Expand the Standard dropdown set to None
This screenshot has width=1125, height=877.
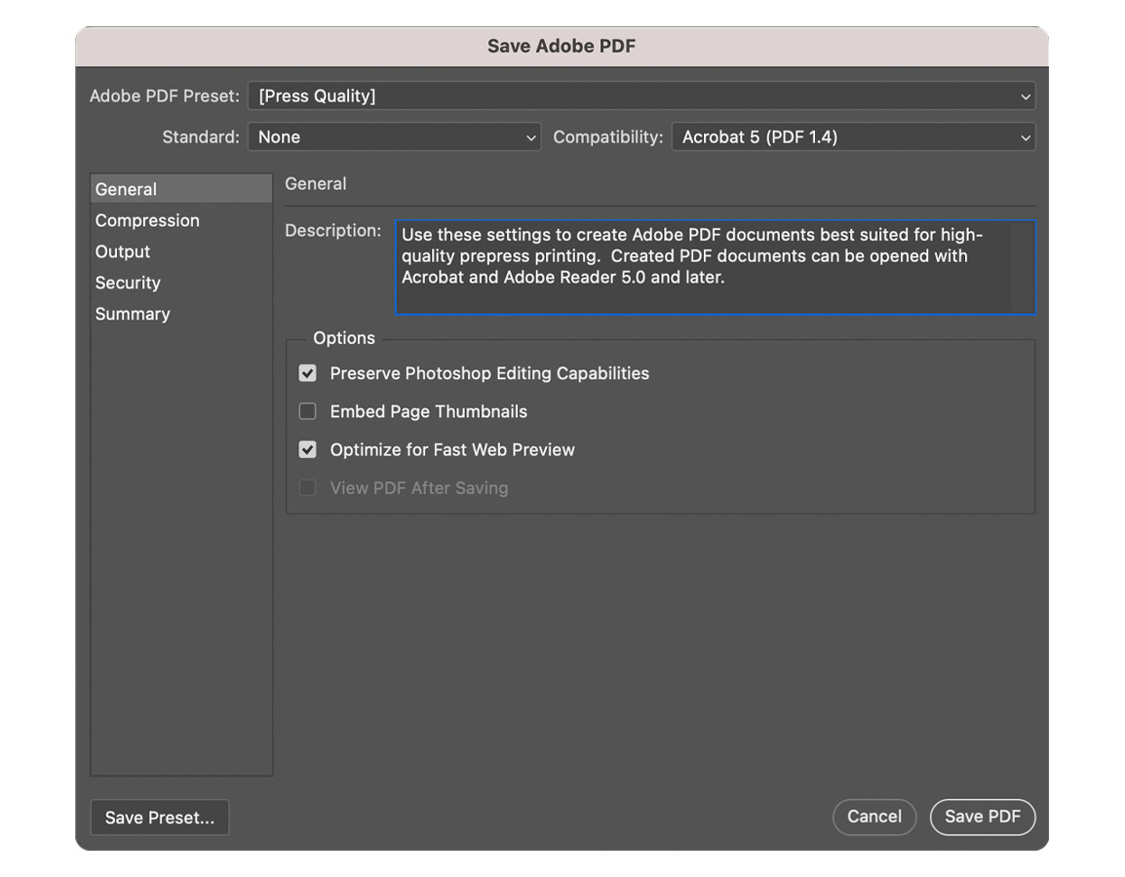click(x=394, y=137)
